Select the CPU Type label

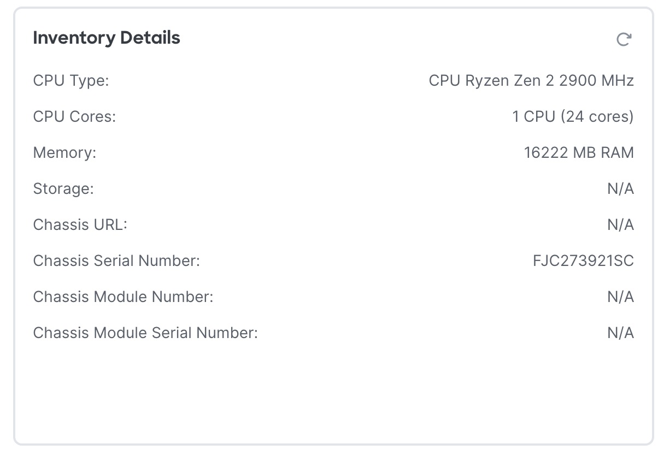71,81
